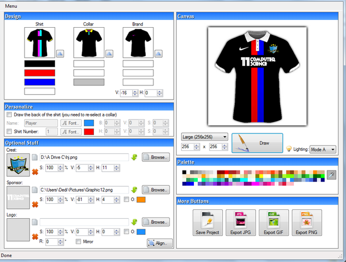Browse for a Logo image
This screenshot has height=262, width=346.
156,222
